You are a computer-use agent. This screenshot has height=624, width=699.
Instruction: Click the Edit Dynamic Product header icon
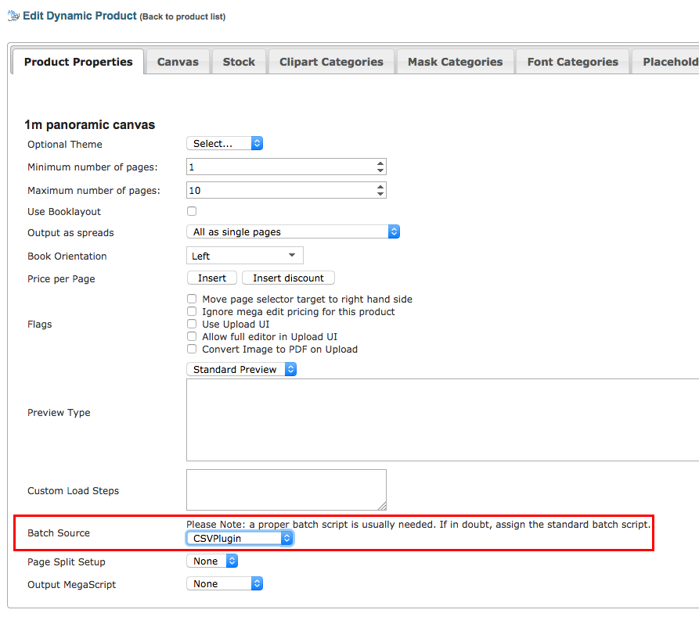coord(13,16)
